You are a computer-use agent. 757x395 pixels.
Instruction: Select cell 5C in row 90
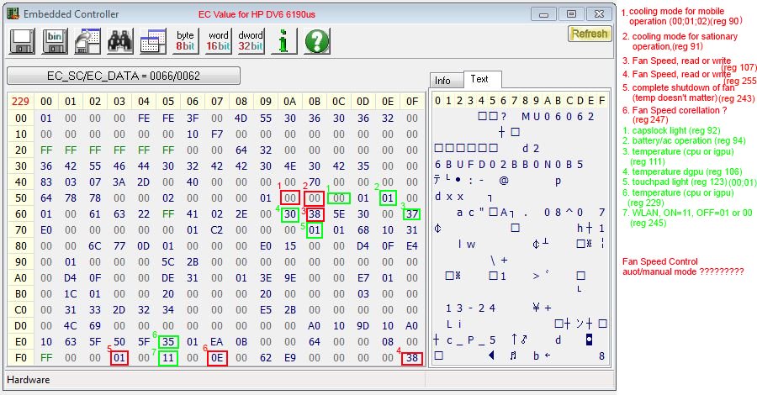tap(168, 262)
